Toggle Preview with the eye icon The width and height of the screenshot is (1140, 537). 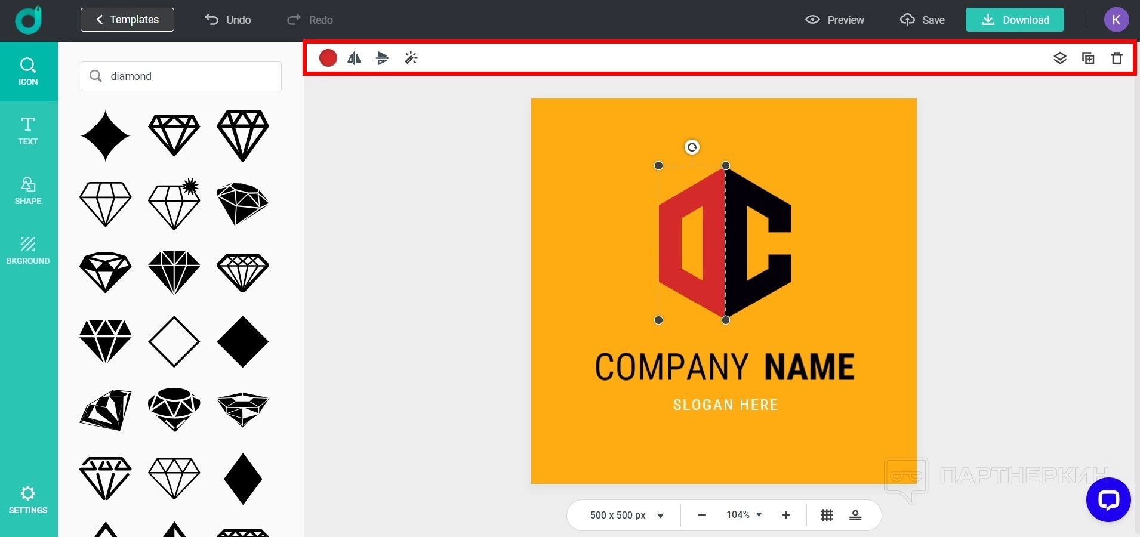(x=834, y=20)
